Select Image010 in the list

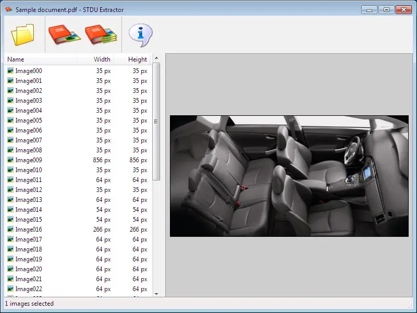[x=78, y=170]
